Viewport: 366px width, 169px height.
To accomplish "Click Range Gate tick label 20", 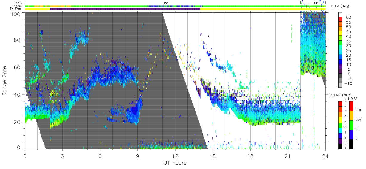I will point(17,122).
